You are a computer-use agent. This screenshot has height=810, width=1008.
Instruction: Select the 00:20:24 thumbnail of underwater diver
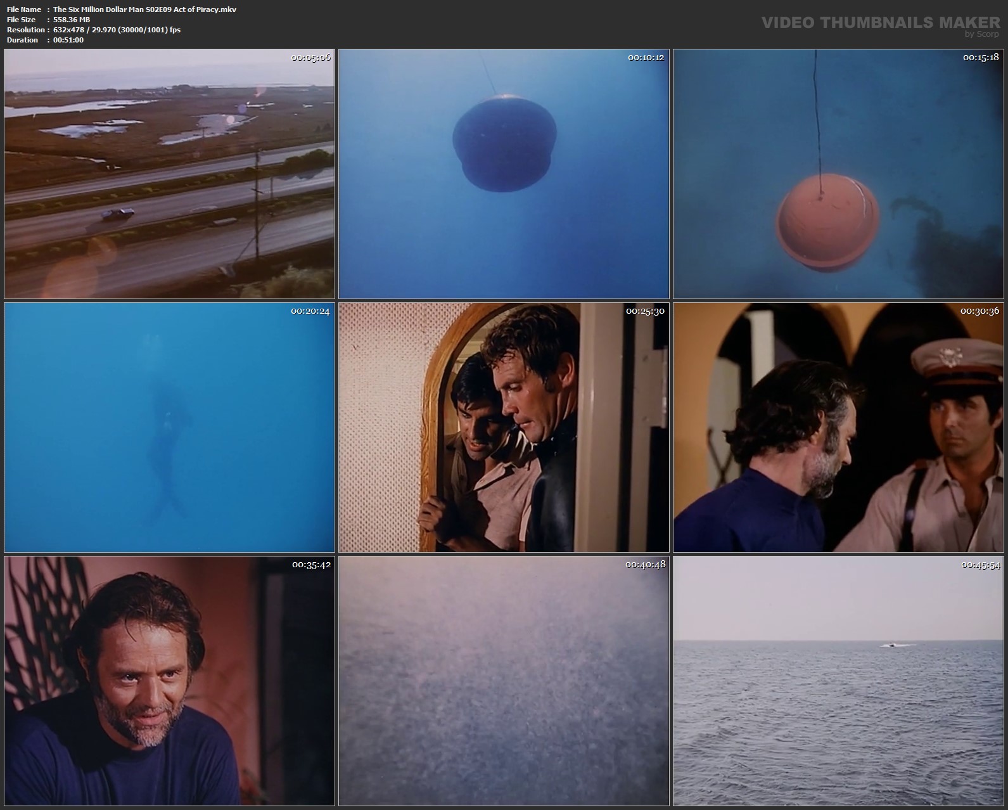pyautogui.click(x=169, y=427)
